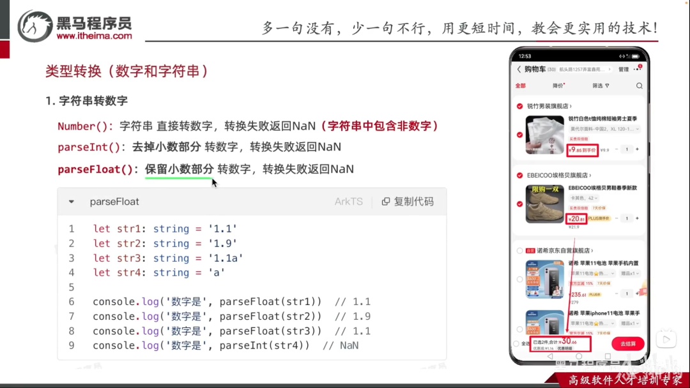Uncheck the EBEICOO shoe item checkbox
The width and height of the screenshot is (690, 388).
pos(519,204)
